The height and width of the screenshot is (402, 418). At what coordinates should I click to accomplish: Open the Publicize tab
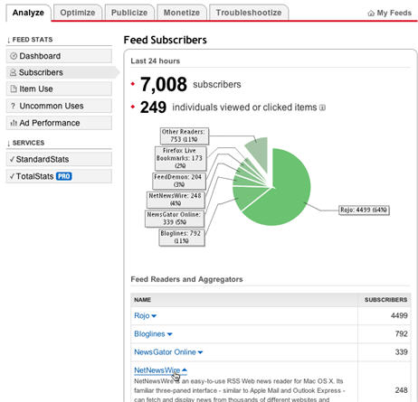point(129,13)
